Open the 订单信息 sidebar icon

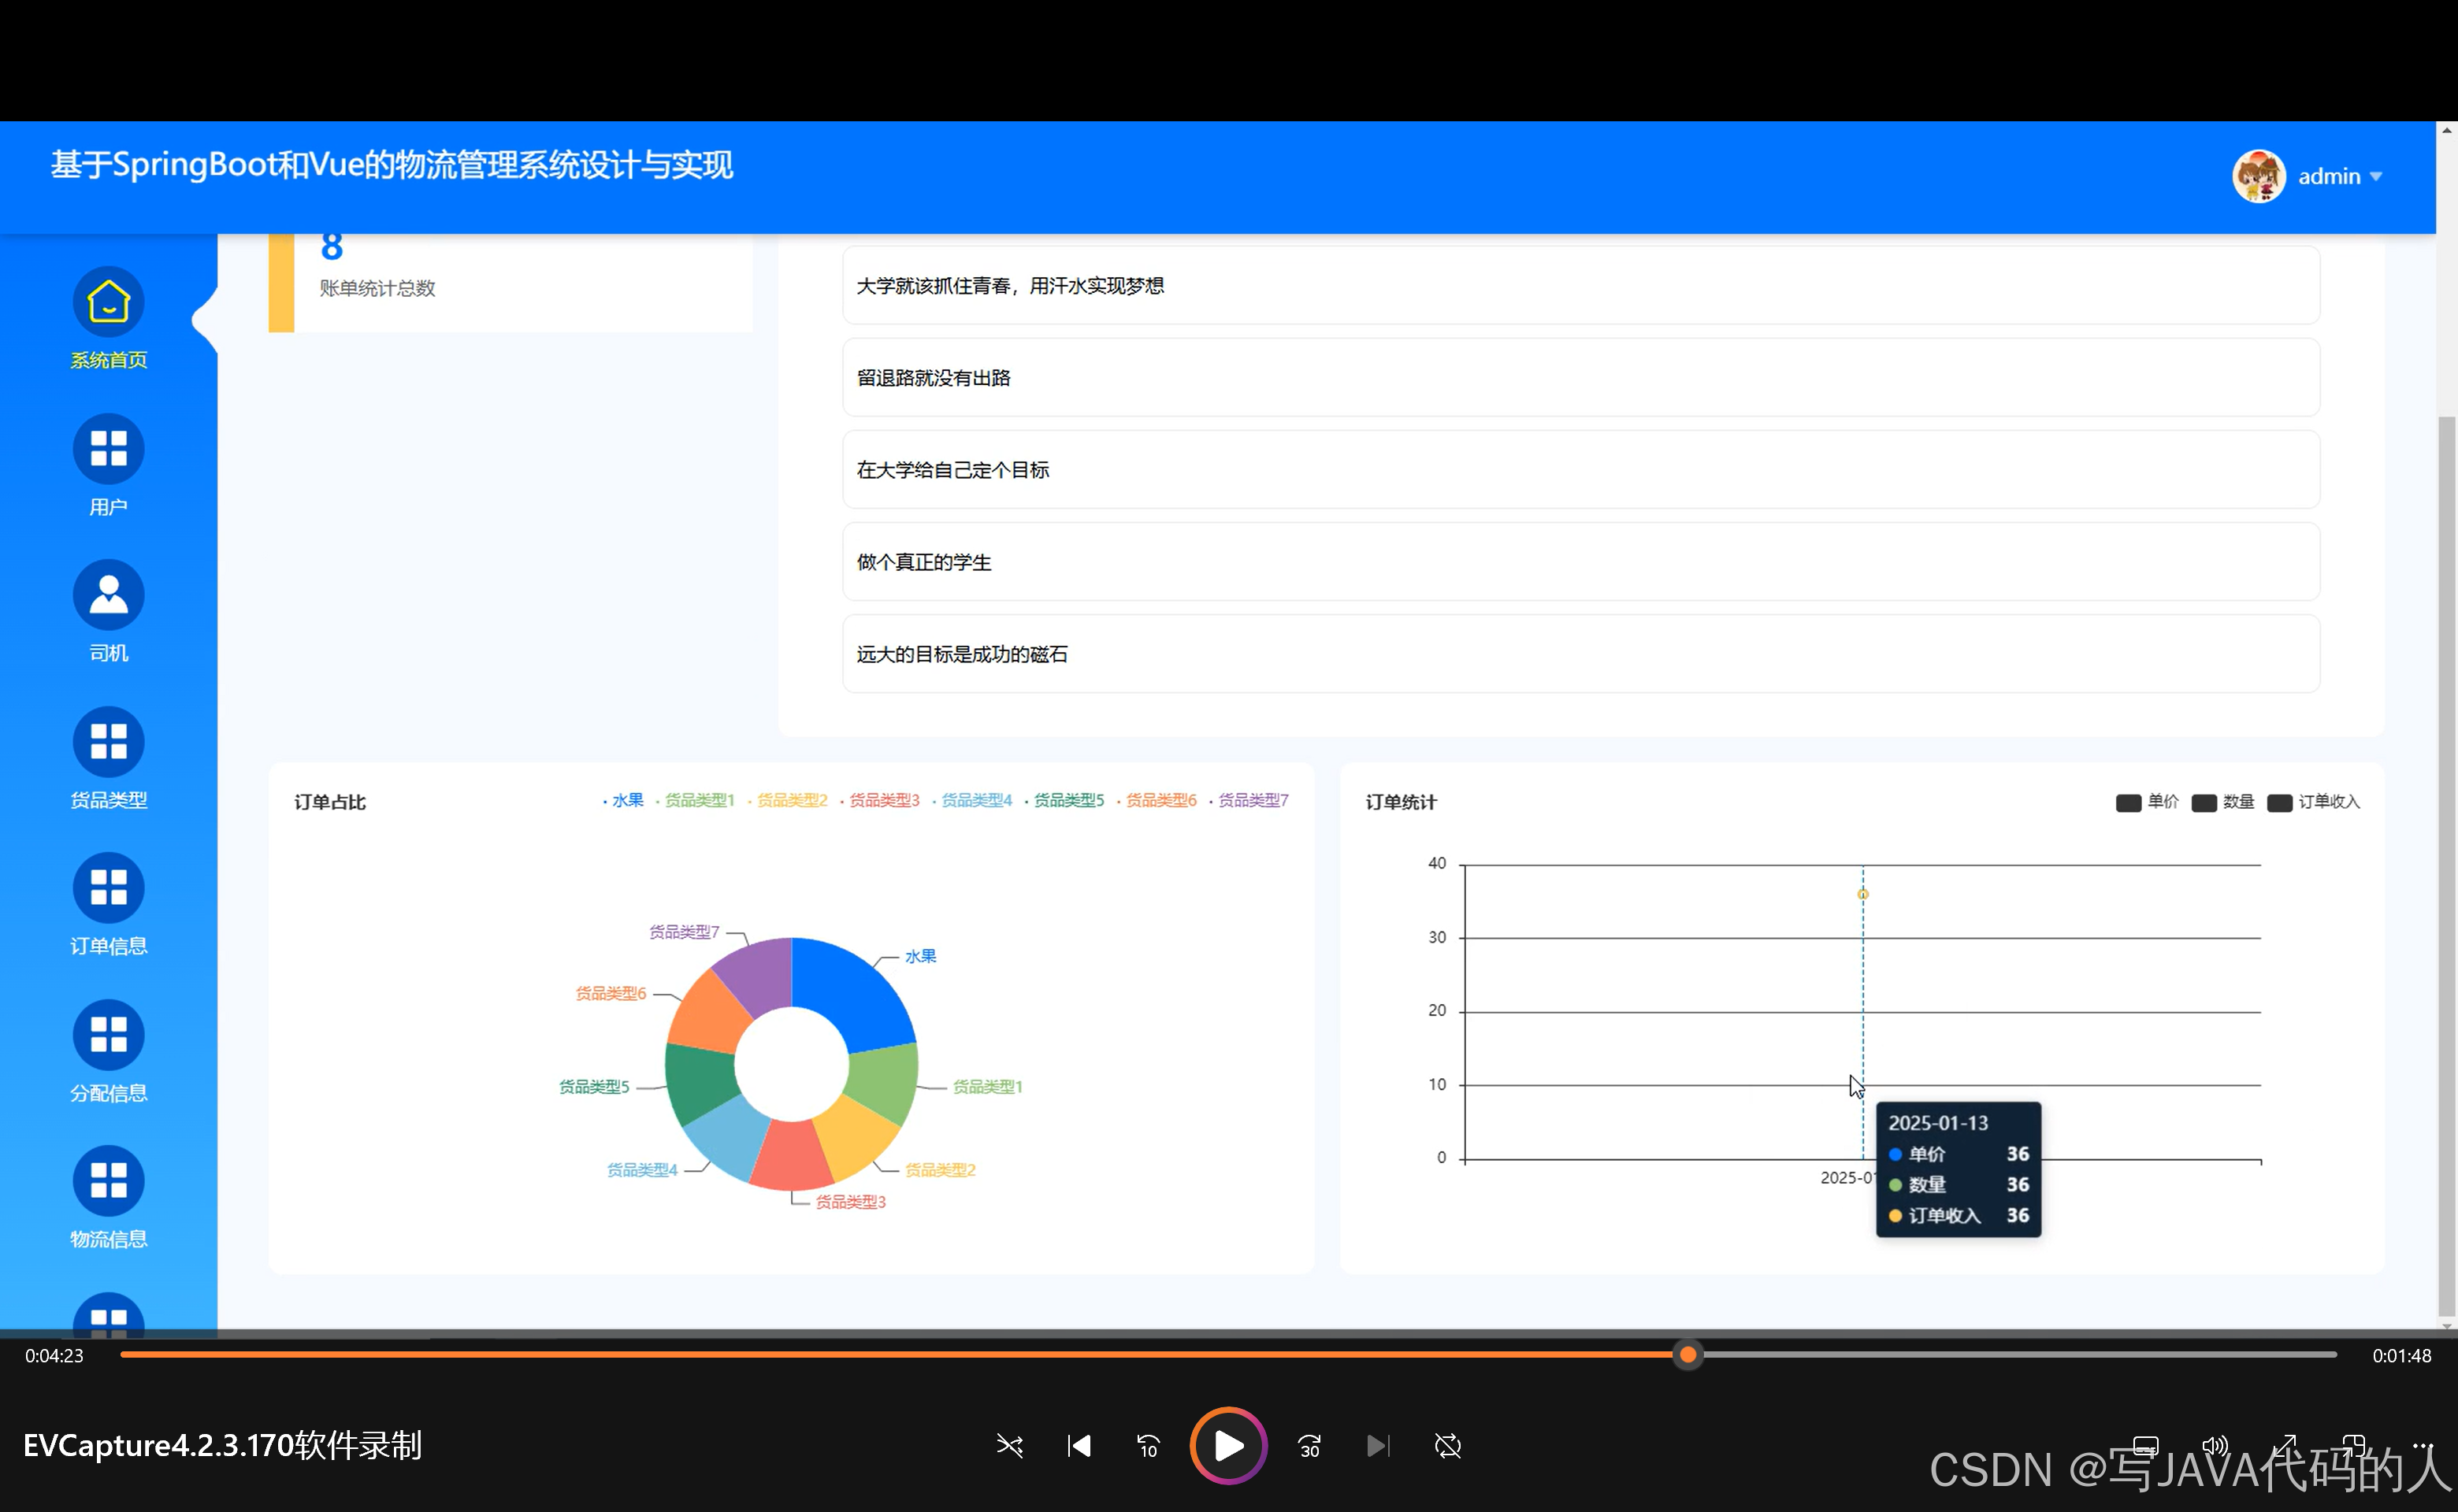108,888
